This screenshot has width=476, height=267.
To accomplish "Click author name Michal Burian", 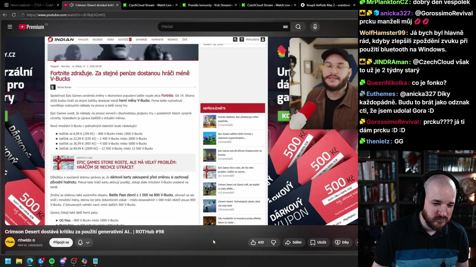I will pos(64,87).
